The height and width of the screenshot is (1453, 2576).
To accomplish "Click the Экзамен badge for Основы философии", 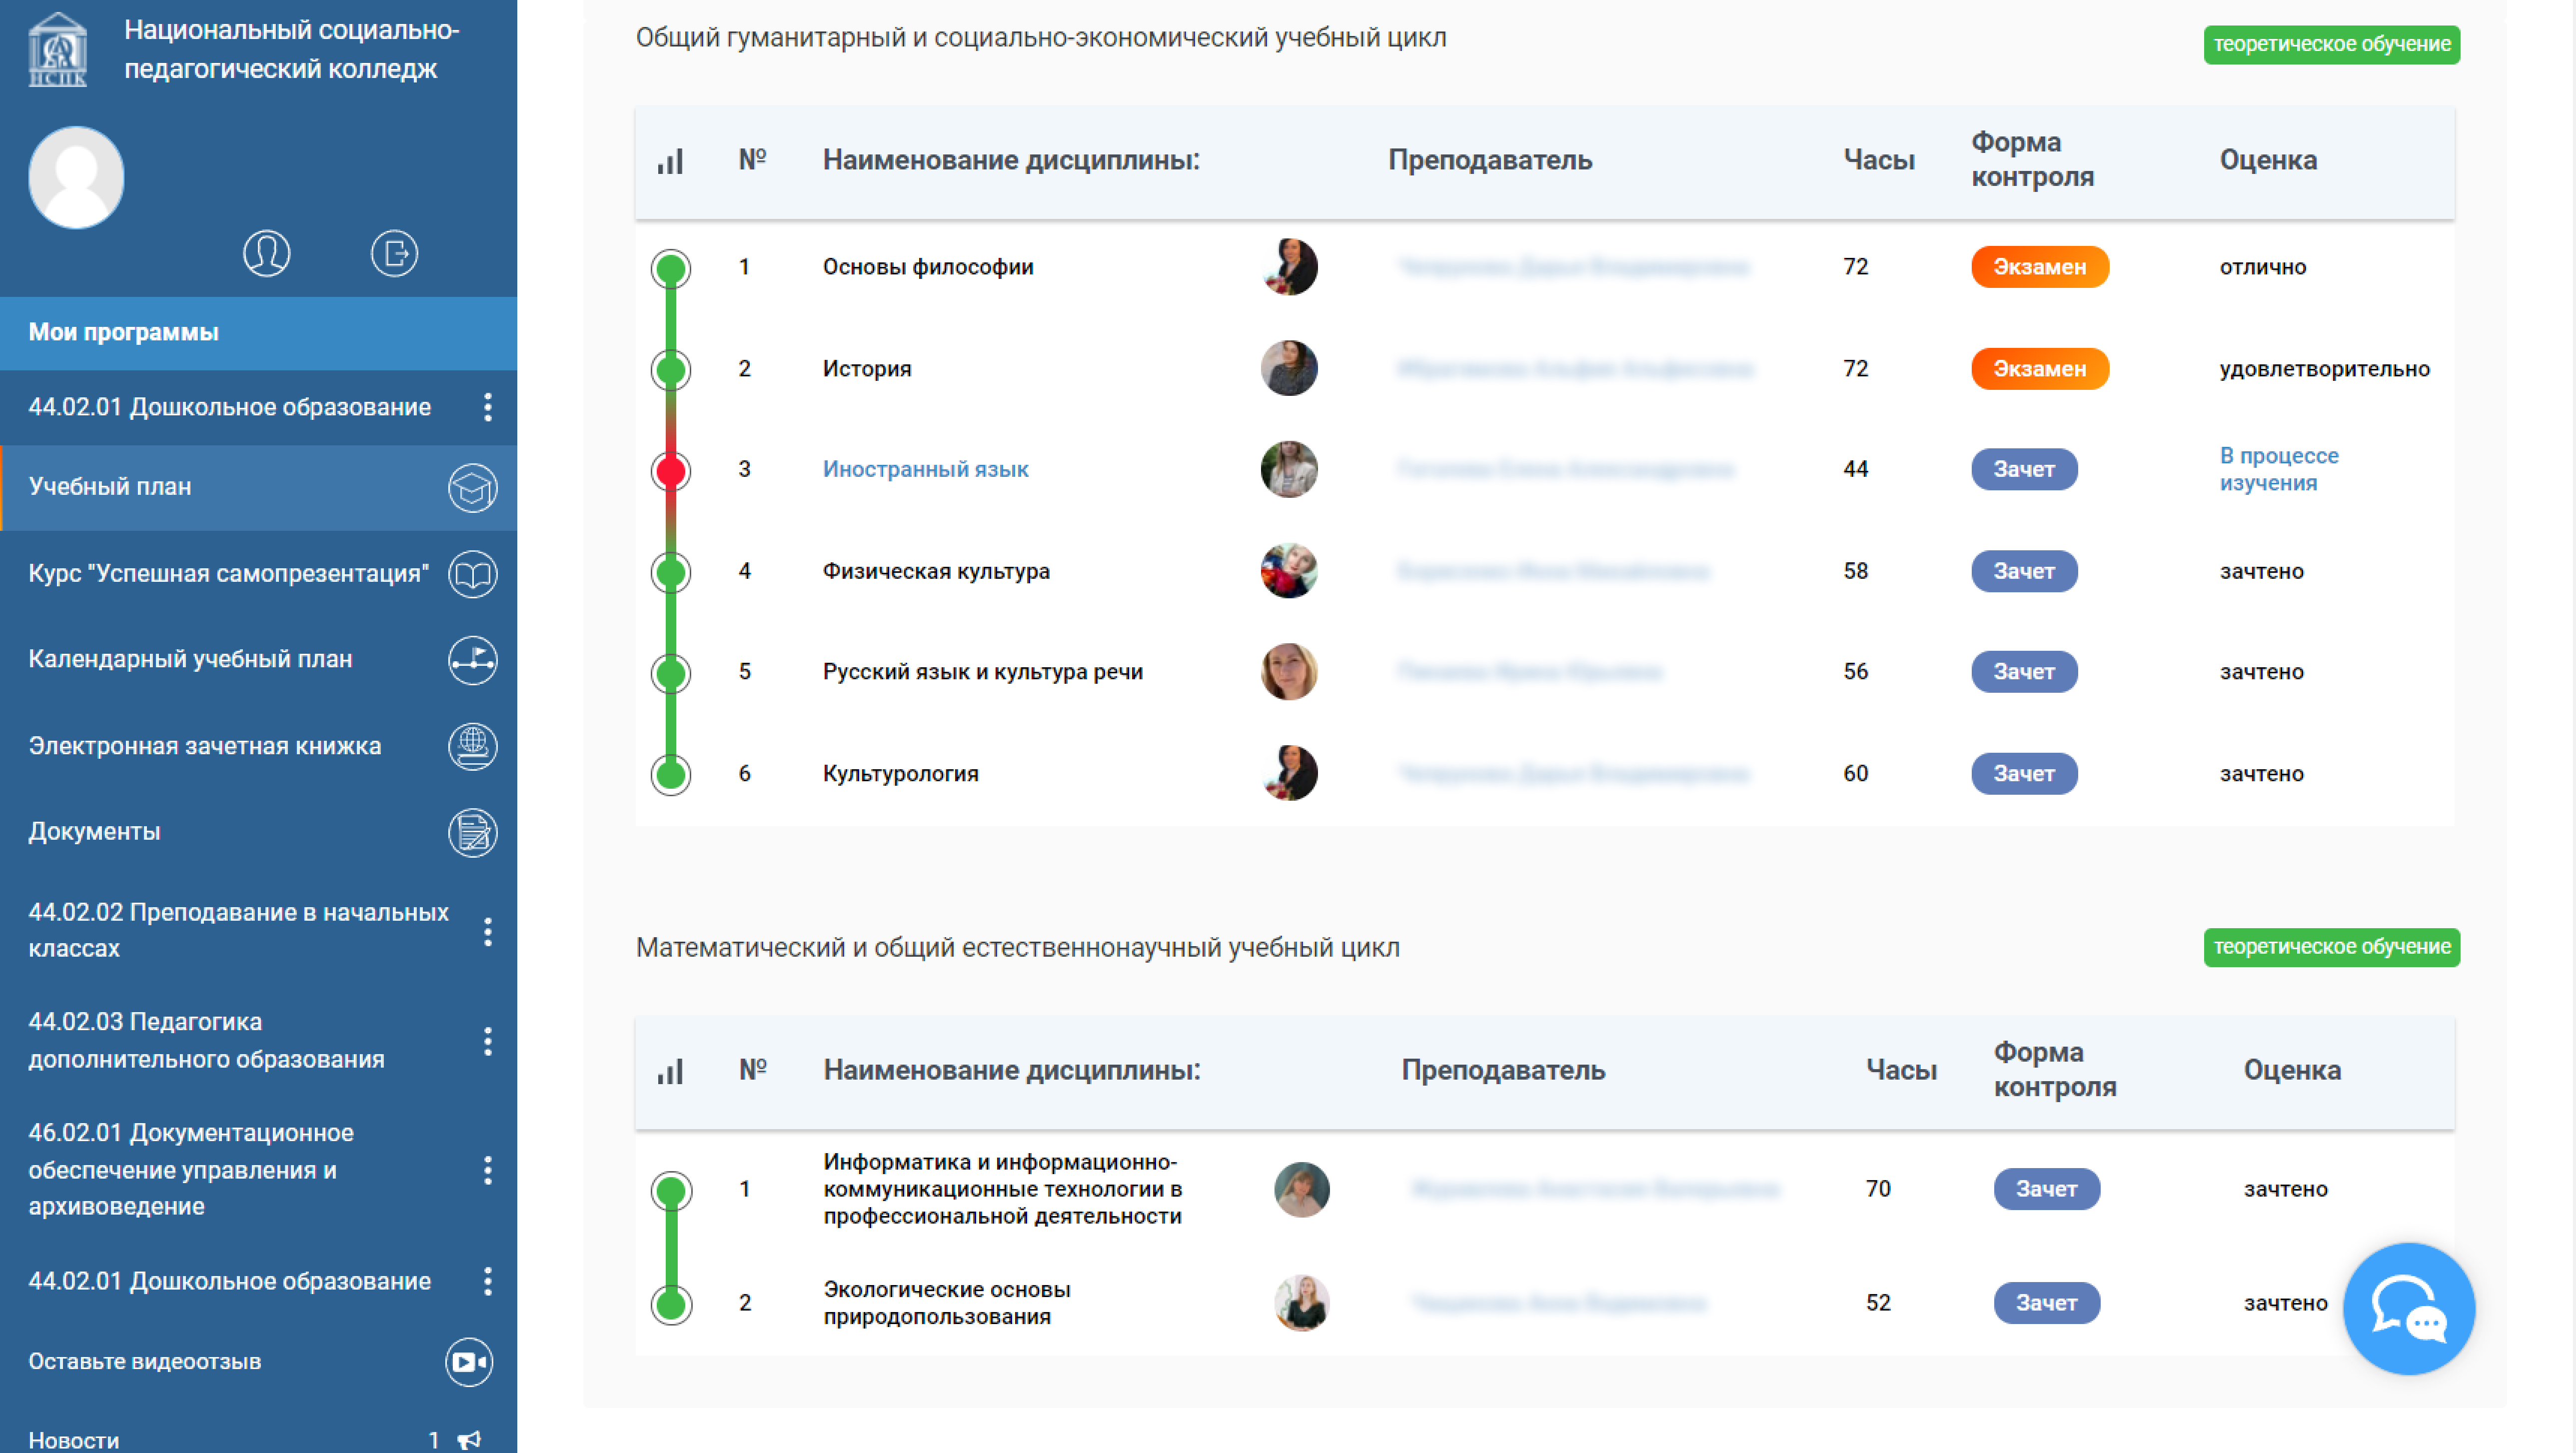I will click(2039, 267).
